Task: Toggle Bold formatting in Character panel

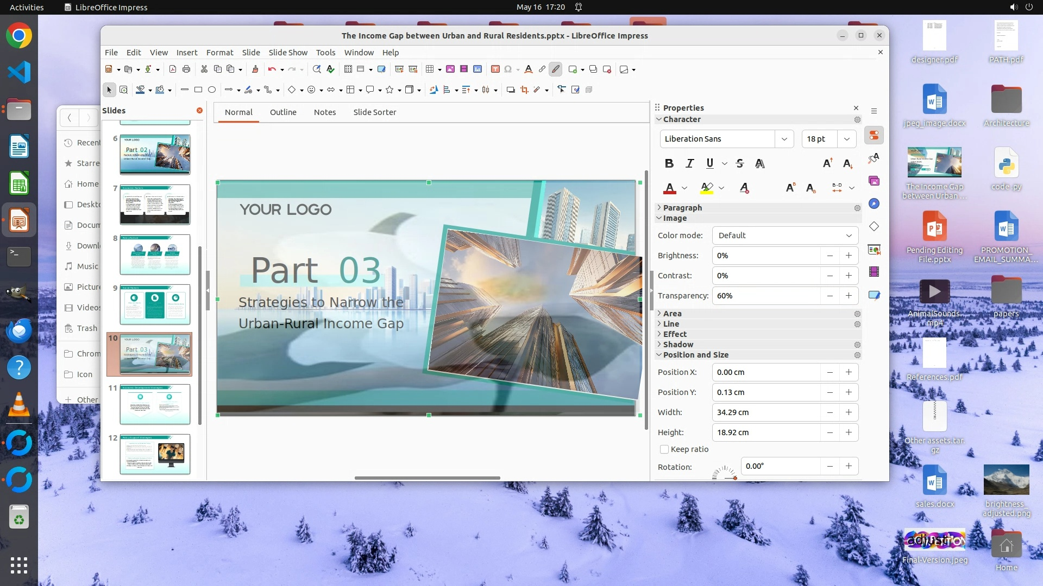Action: (669, 163)
